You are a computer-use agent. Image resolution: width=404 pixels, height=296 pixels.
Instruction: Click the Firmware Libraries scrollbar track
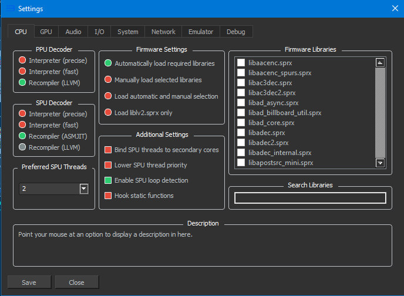tap(381, 113)
